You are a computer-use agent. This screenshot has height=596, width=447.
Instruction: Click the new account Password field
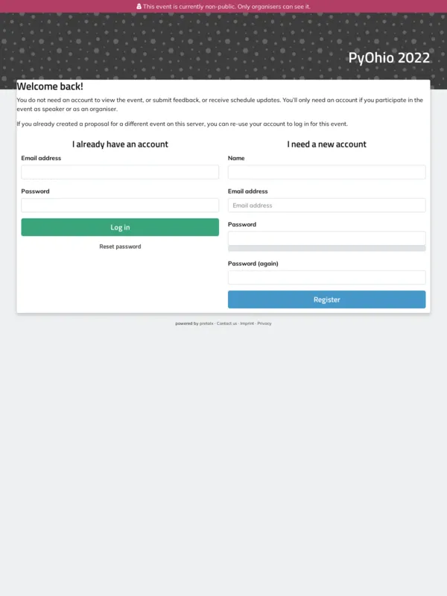[326, 238]
